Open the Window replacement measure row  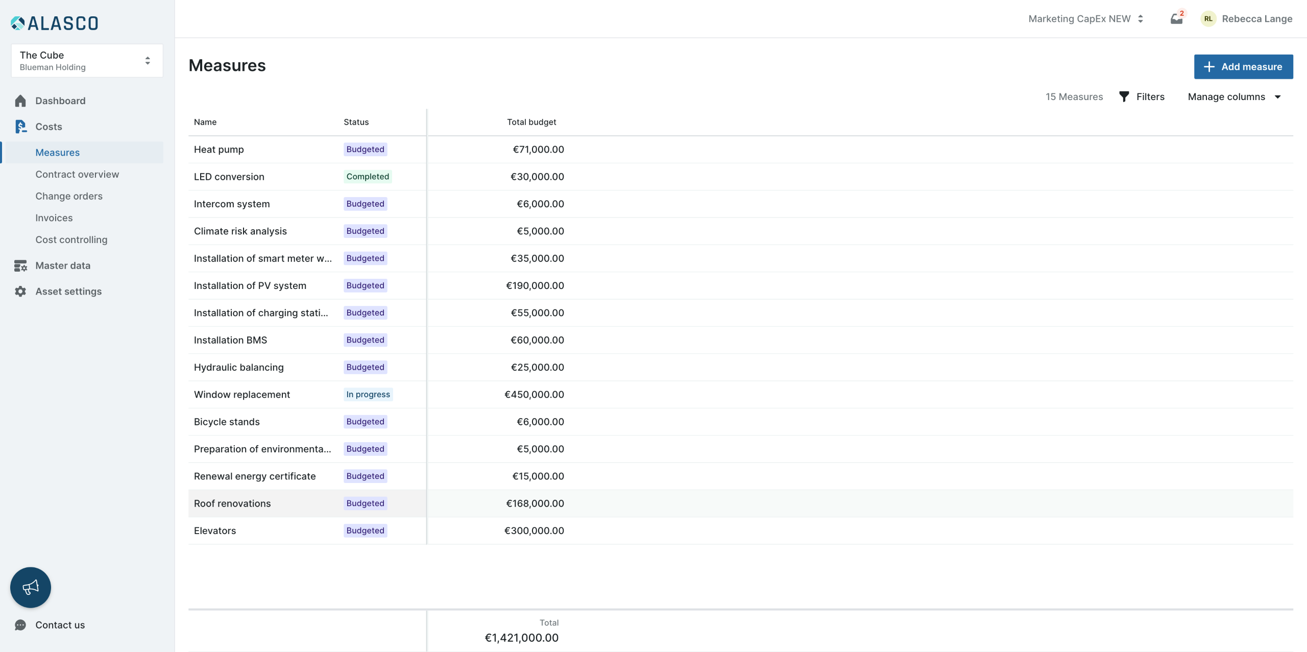242,394
